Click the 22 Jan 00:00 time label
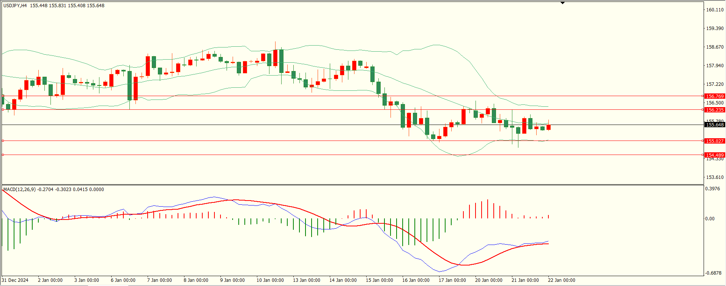 click(x=562, y=280)
